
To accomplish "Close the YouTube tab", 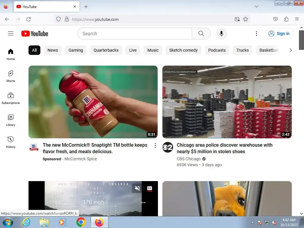I will coord(75,7).
